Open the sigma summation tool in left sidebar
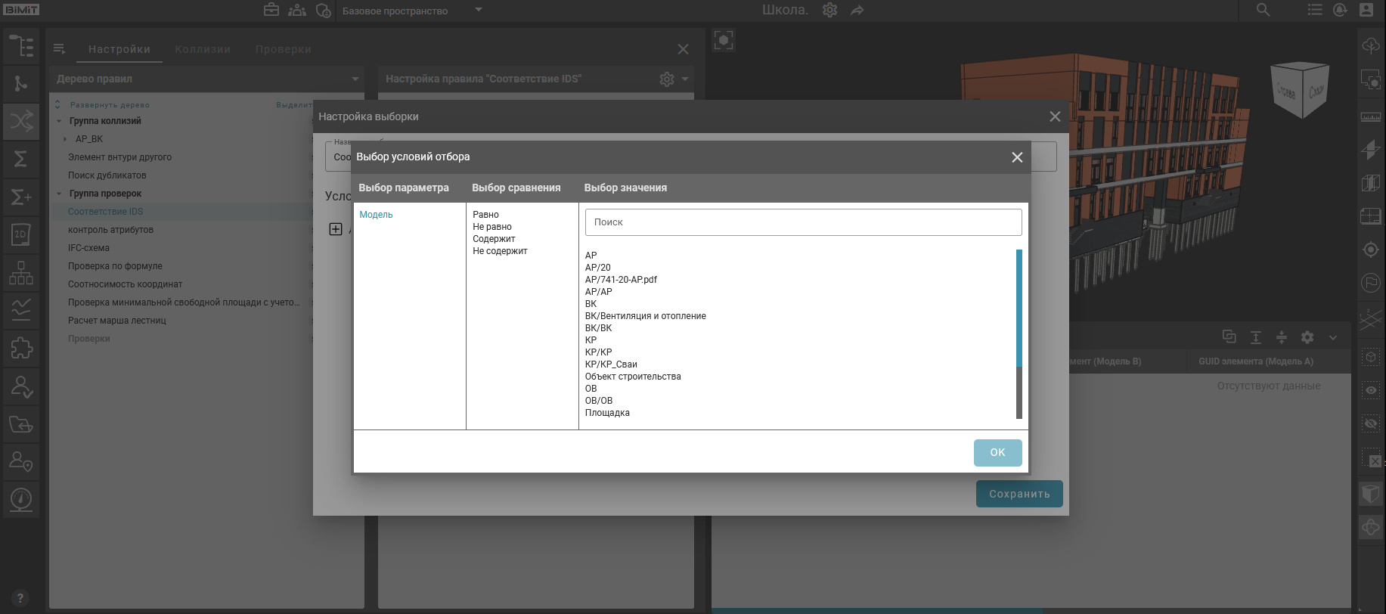1386x614 pixels. pyautogui.click(x=21, y=159)
